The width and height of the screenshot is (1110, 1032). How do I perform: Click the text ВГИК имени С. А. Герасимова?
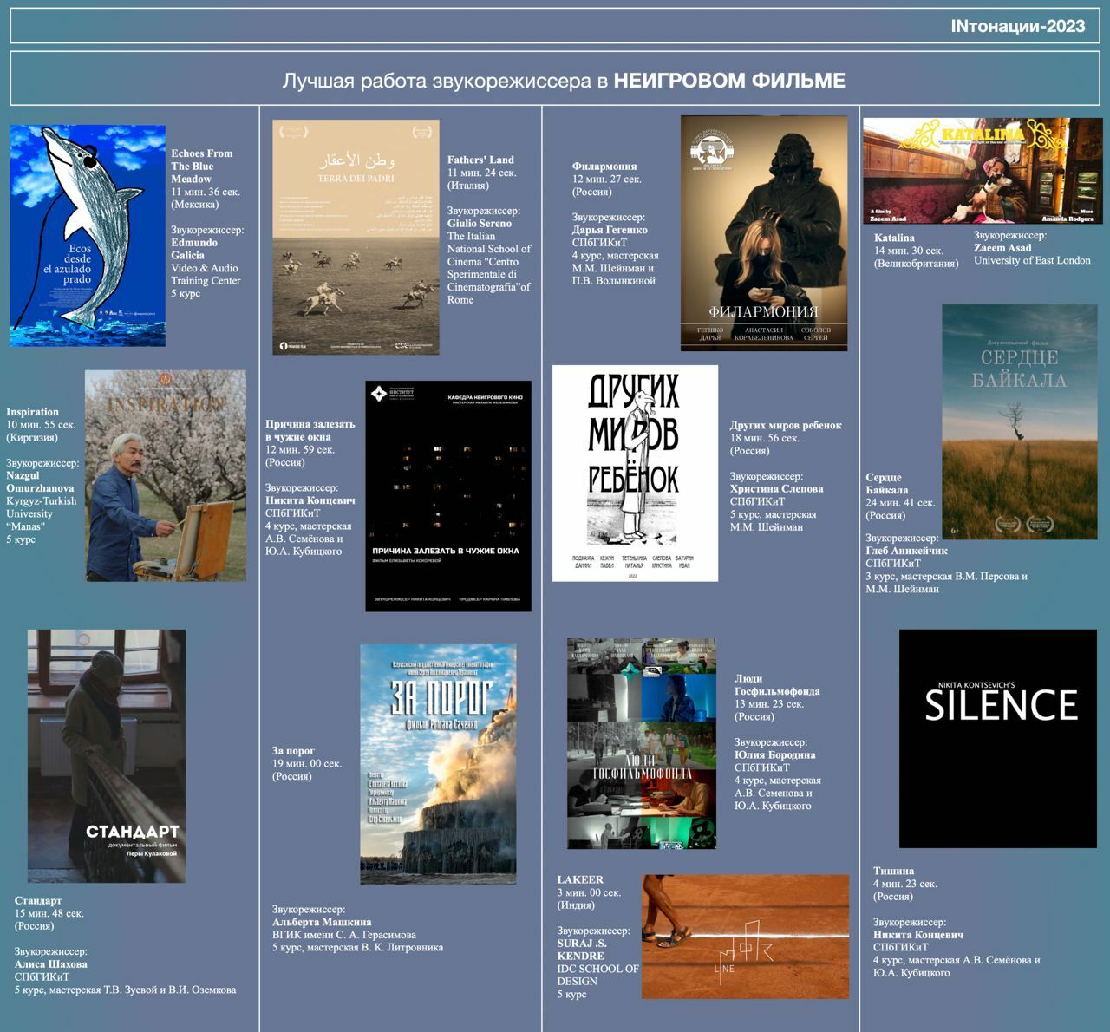coord(344,936)
